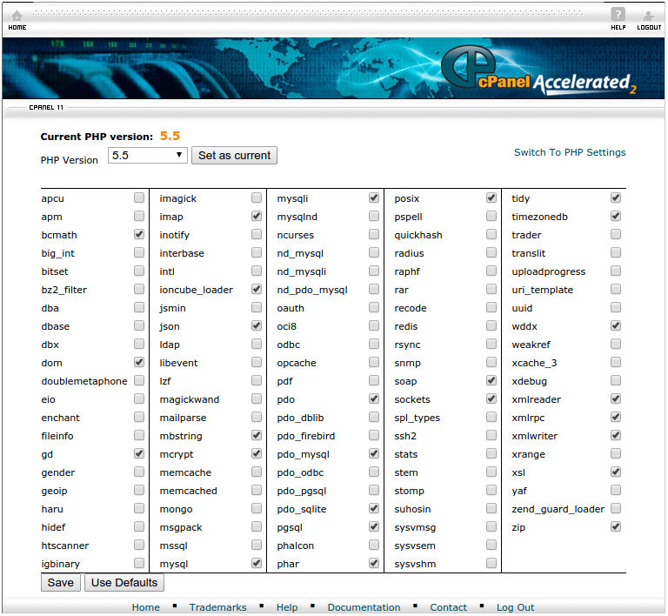This screenshot has width=668, height=616.
Task: Open the Help icon
Action: click(618, 19)
